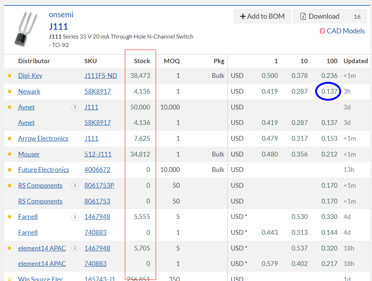Click Farnell SKU 1467948
Image resolution: width=372 pixels, height=281 pixels.
pos(97,217)
